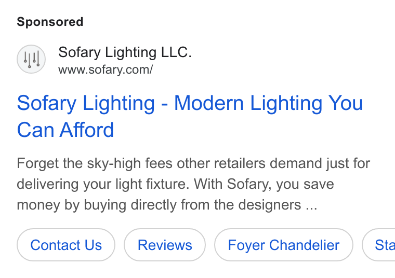This screenshot has width=395, height=278.
Task: Select the Forget the sky-high fees line
Action: click(x=193, y=163)
